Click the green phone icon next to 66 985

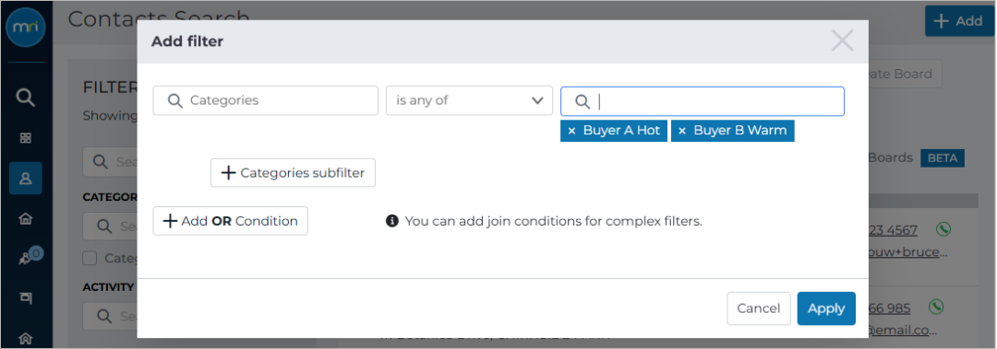point(935,308)
